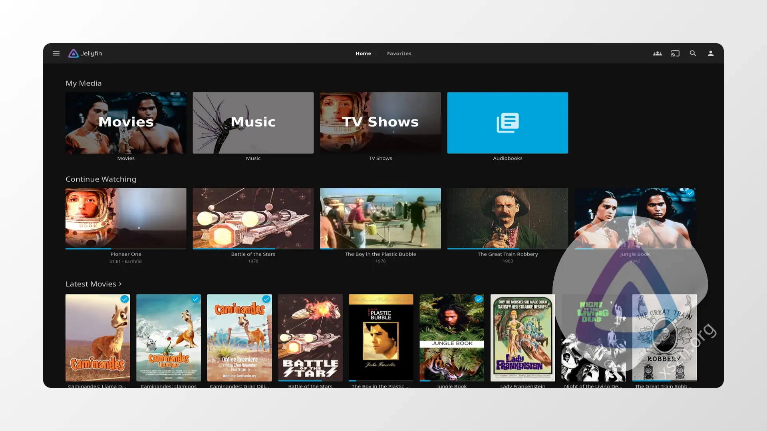Viewport: 767px width, 431px height.
Task: Click the Pioneer One title link
Action: 126,254
